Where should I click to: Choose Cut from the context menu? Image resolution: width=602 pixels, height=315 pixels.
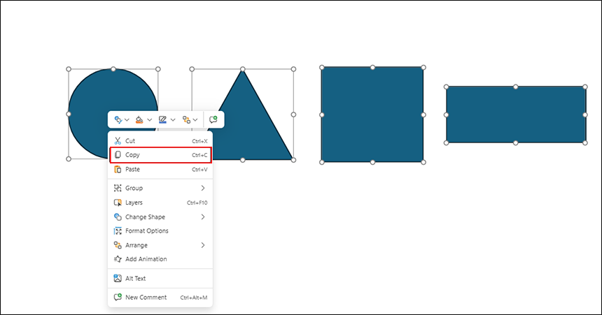click(130, 141)
